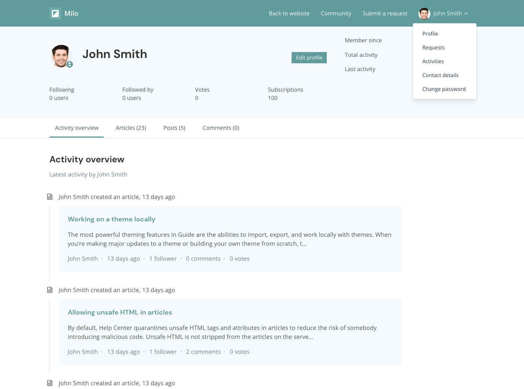Choose Activities from the user menu
The width and height of the screenshot is (524, 389).
tap(433, 61)
